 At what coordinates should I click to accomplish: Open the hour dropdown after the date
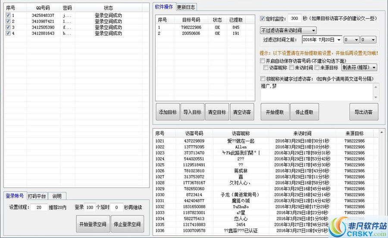click(351, 40)
